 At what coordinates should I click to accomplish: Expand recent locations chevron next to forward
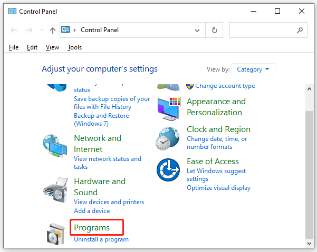coord(42,30)
